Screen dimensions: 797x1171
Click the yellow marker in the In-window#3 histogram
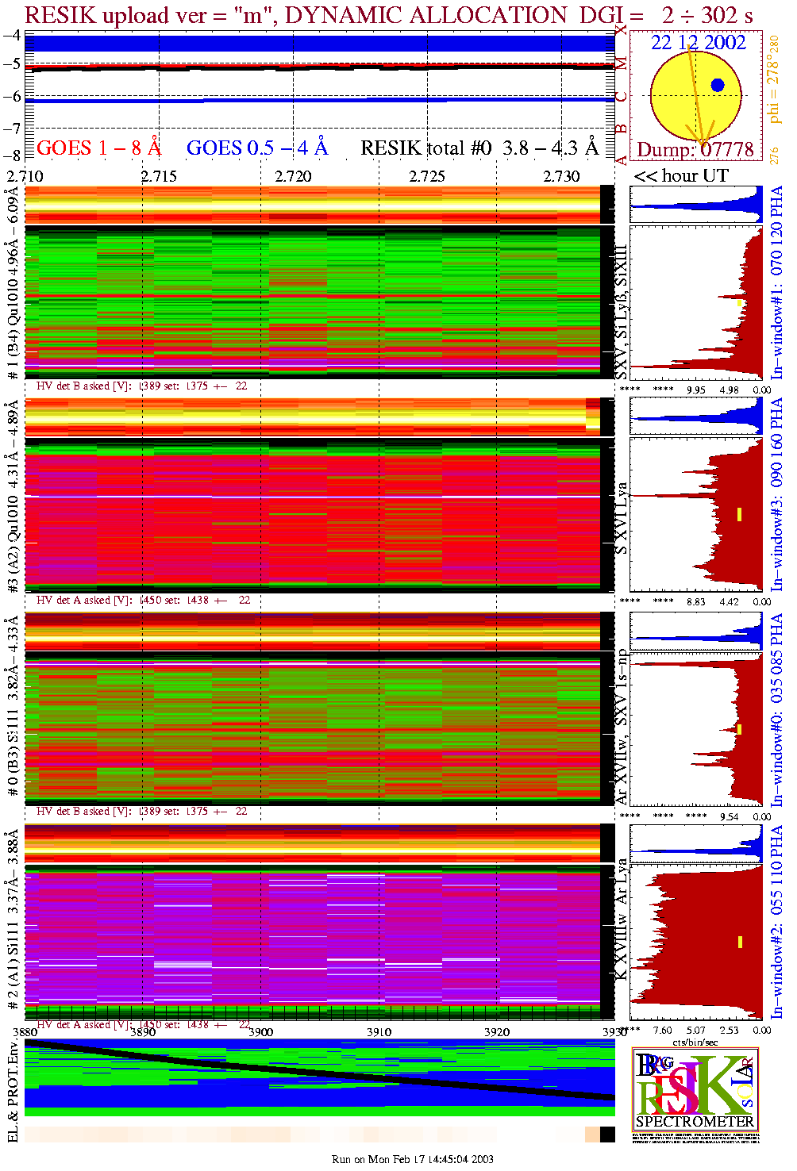tap(739, 514)
